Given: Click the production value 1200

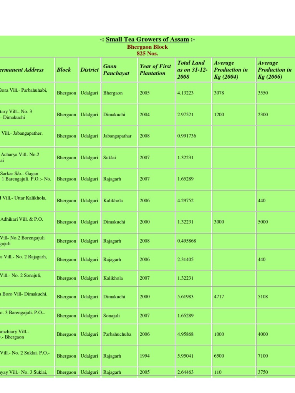Looking at the screenshot, I should point(219,114).
